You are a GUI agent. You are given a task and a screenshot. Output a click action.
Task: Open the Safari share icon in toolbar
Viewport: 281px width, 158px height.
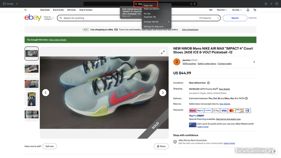(266, 4)
